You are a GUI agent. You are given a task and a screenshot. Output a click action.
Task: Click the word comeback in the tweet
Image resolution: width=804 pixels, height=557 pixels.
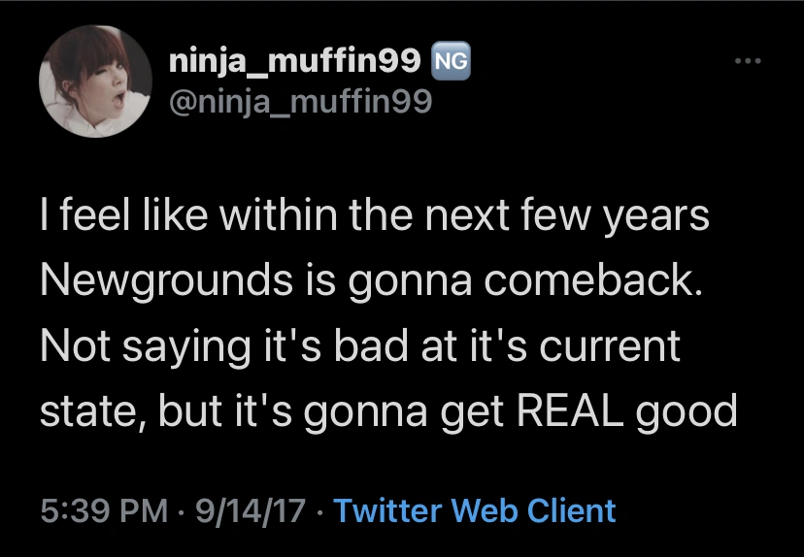pos(588,282)
